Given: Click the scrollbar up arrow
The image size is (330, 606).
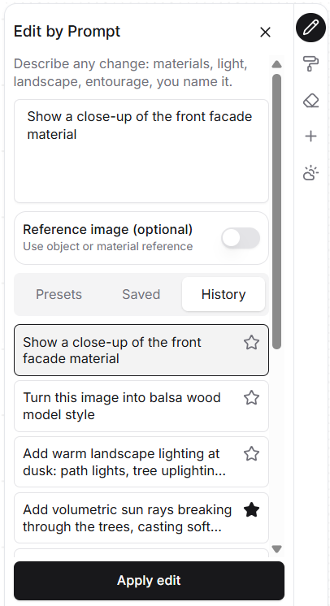Looking at the screenshot, I should pos(276,64).
